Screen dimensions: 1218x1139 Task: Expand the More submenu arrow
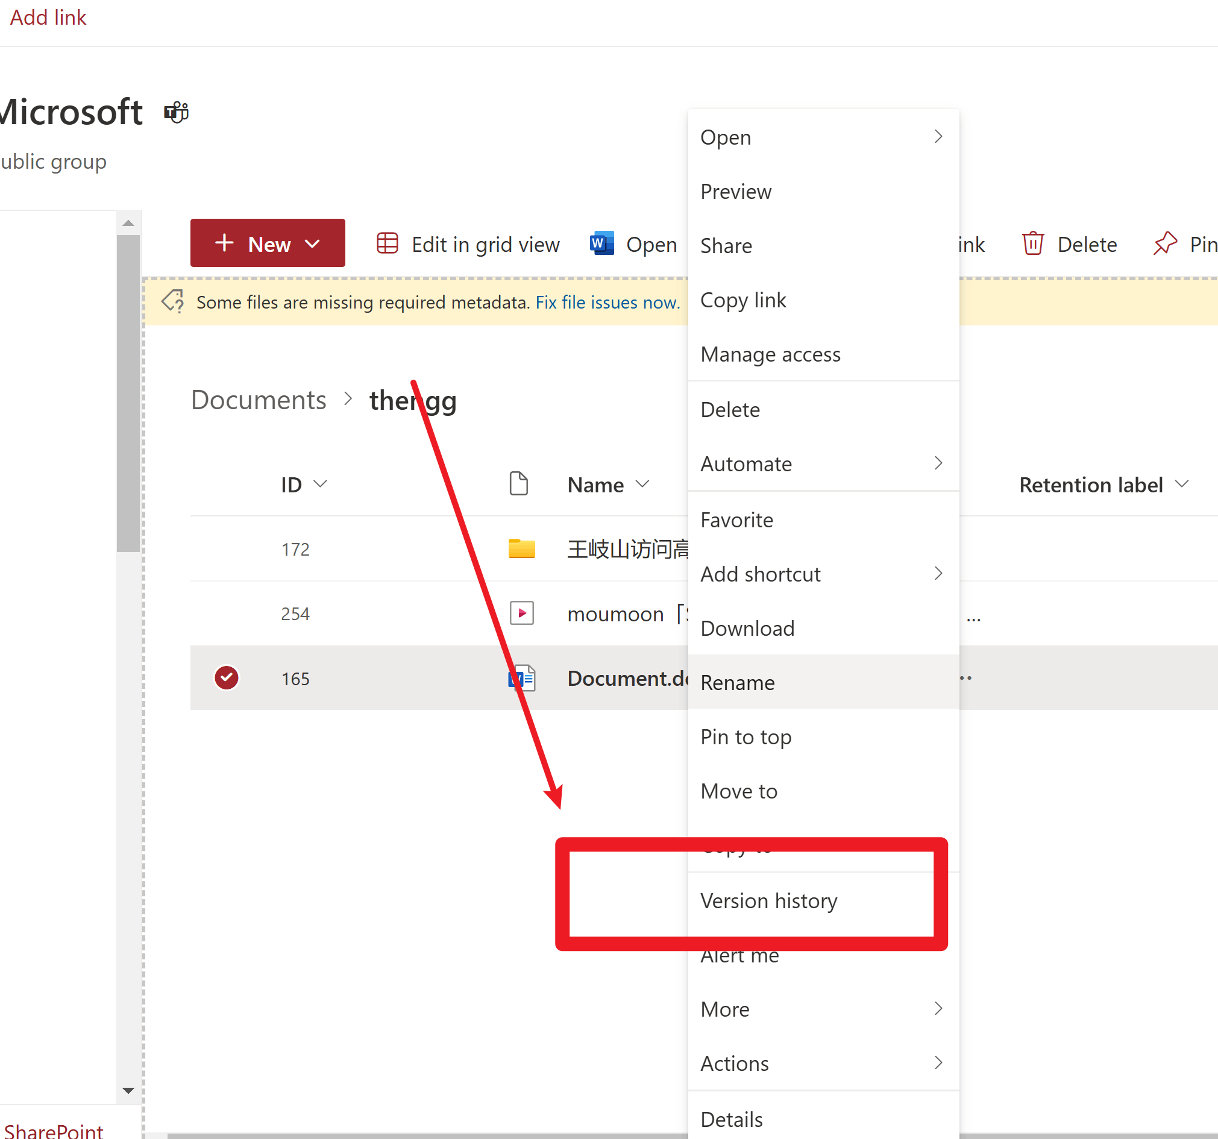point(938,1008)
